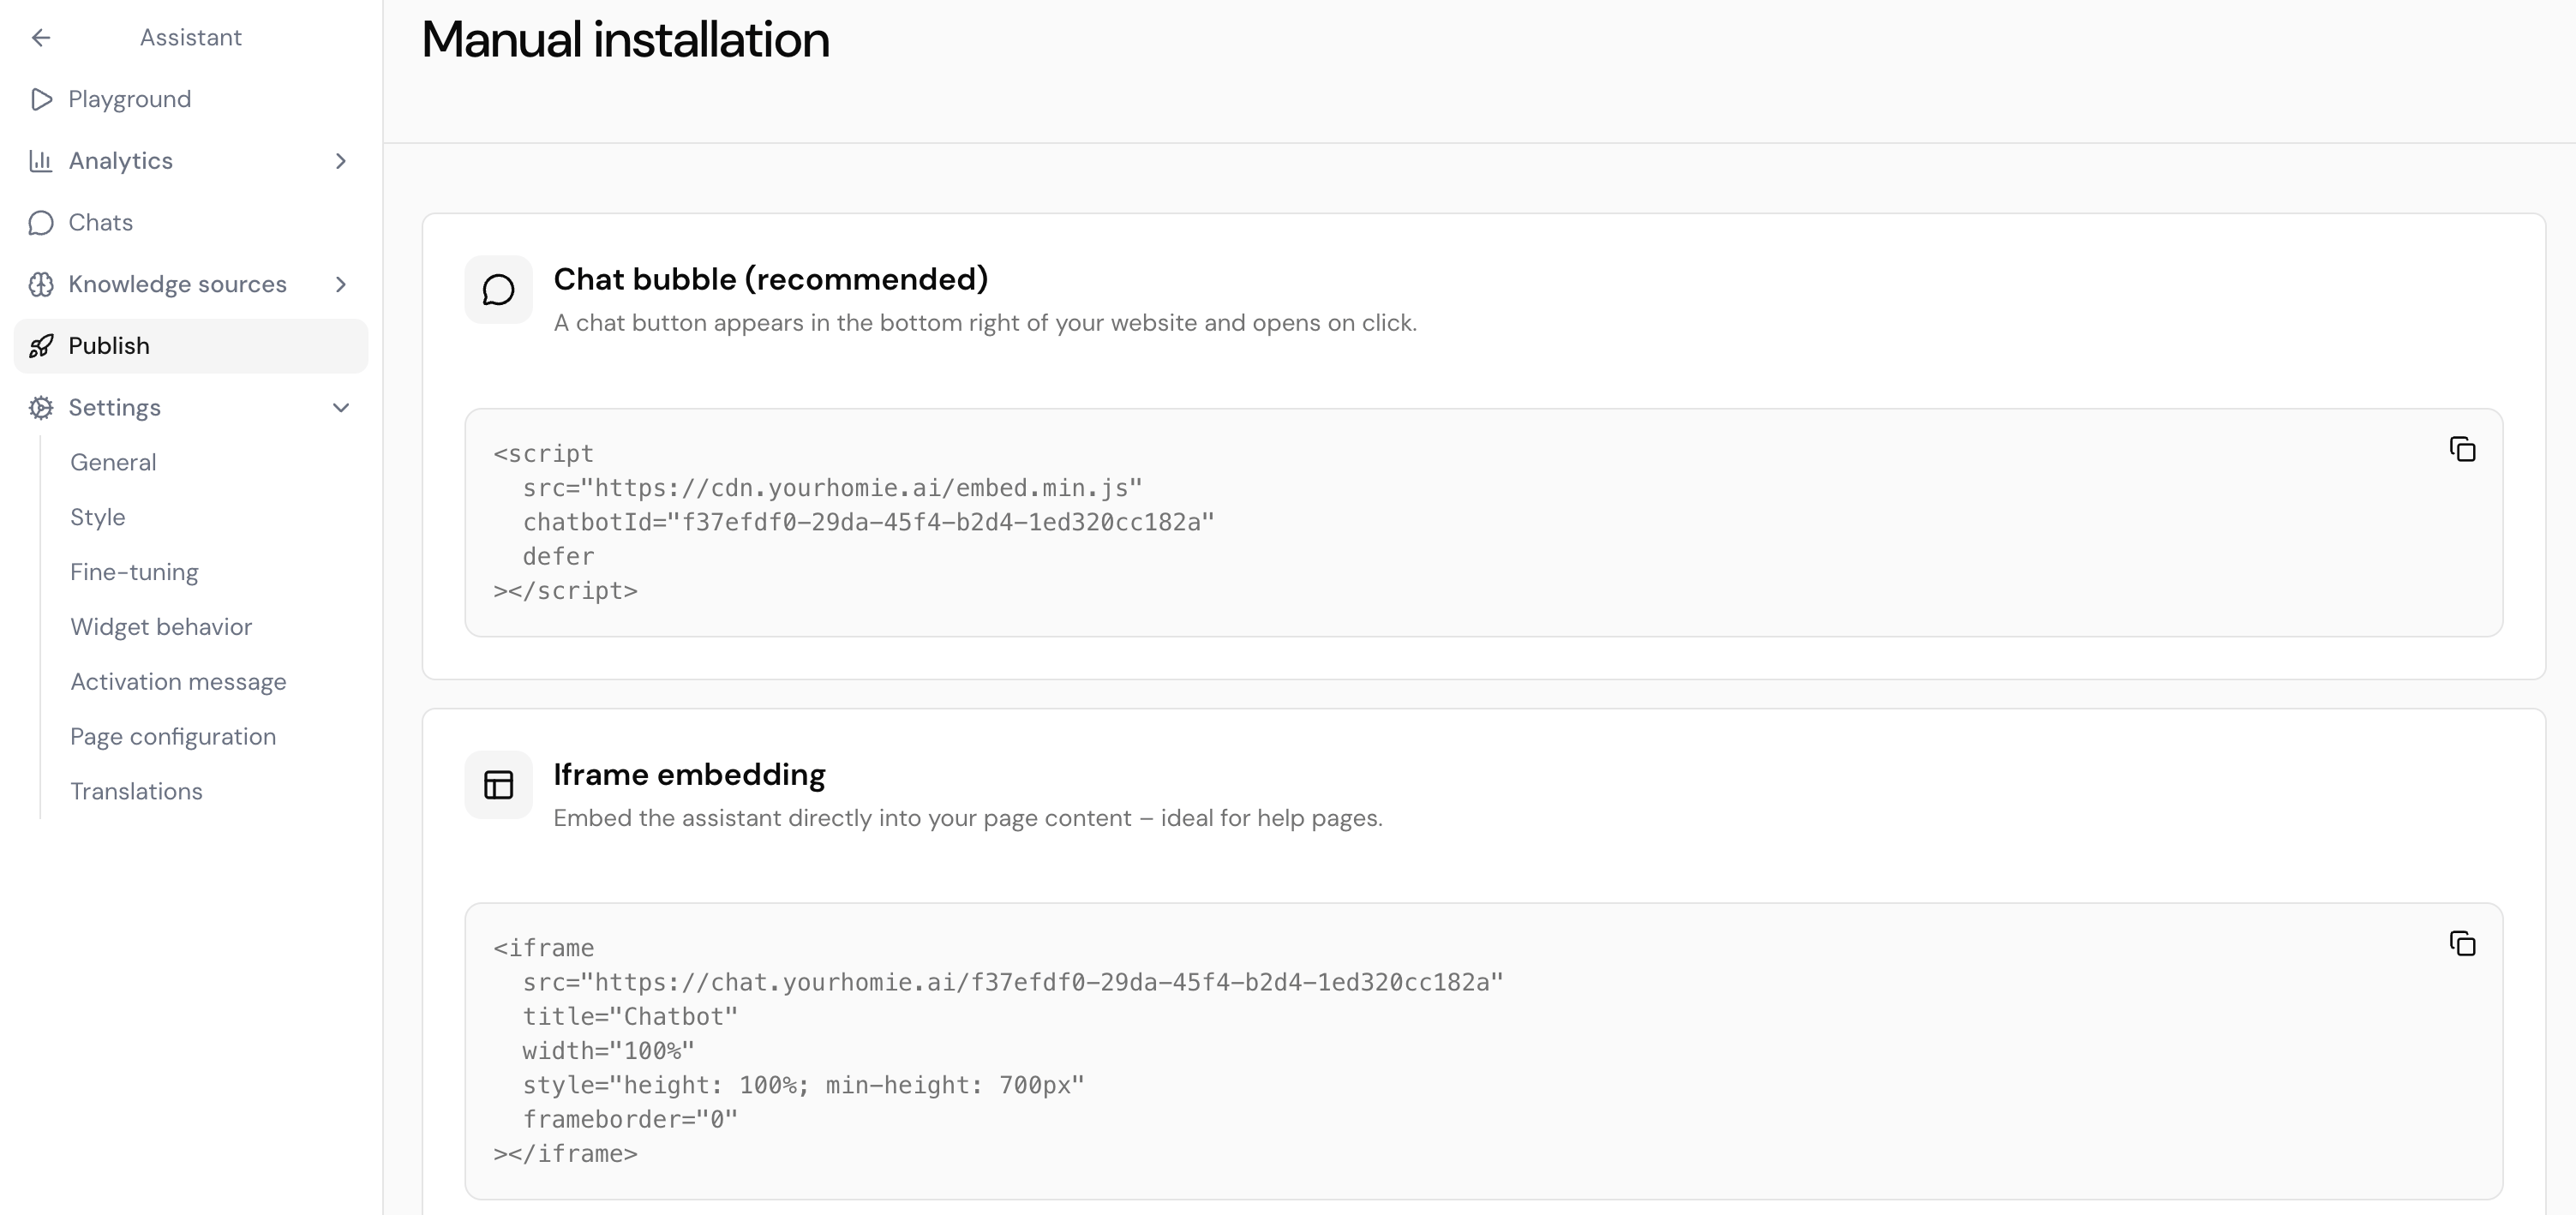The image size is (2576, 1215).
Task: Click the width="100%" line
Action: point(608,1051)
